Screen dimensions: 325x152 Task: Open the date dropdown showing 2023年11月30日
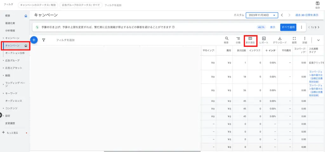coord(262,15)
